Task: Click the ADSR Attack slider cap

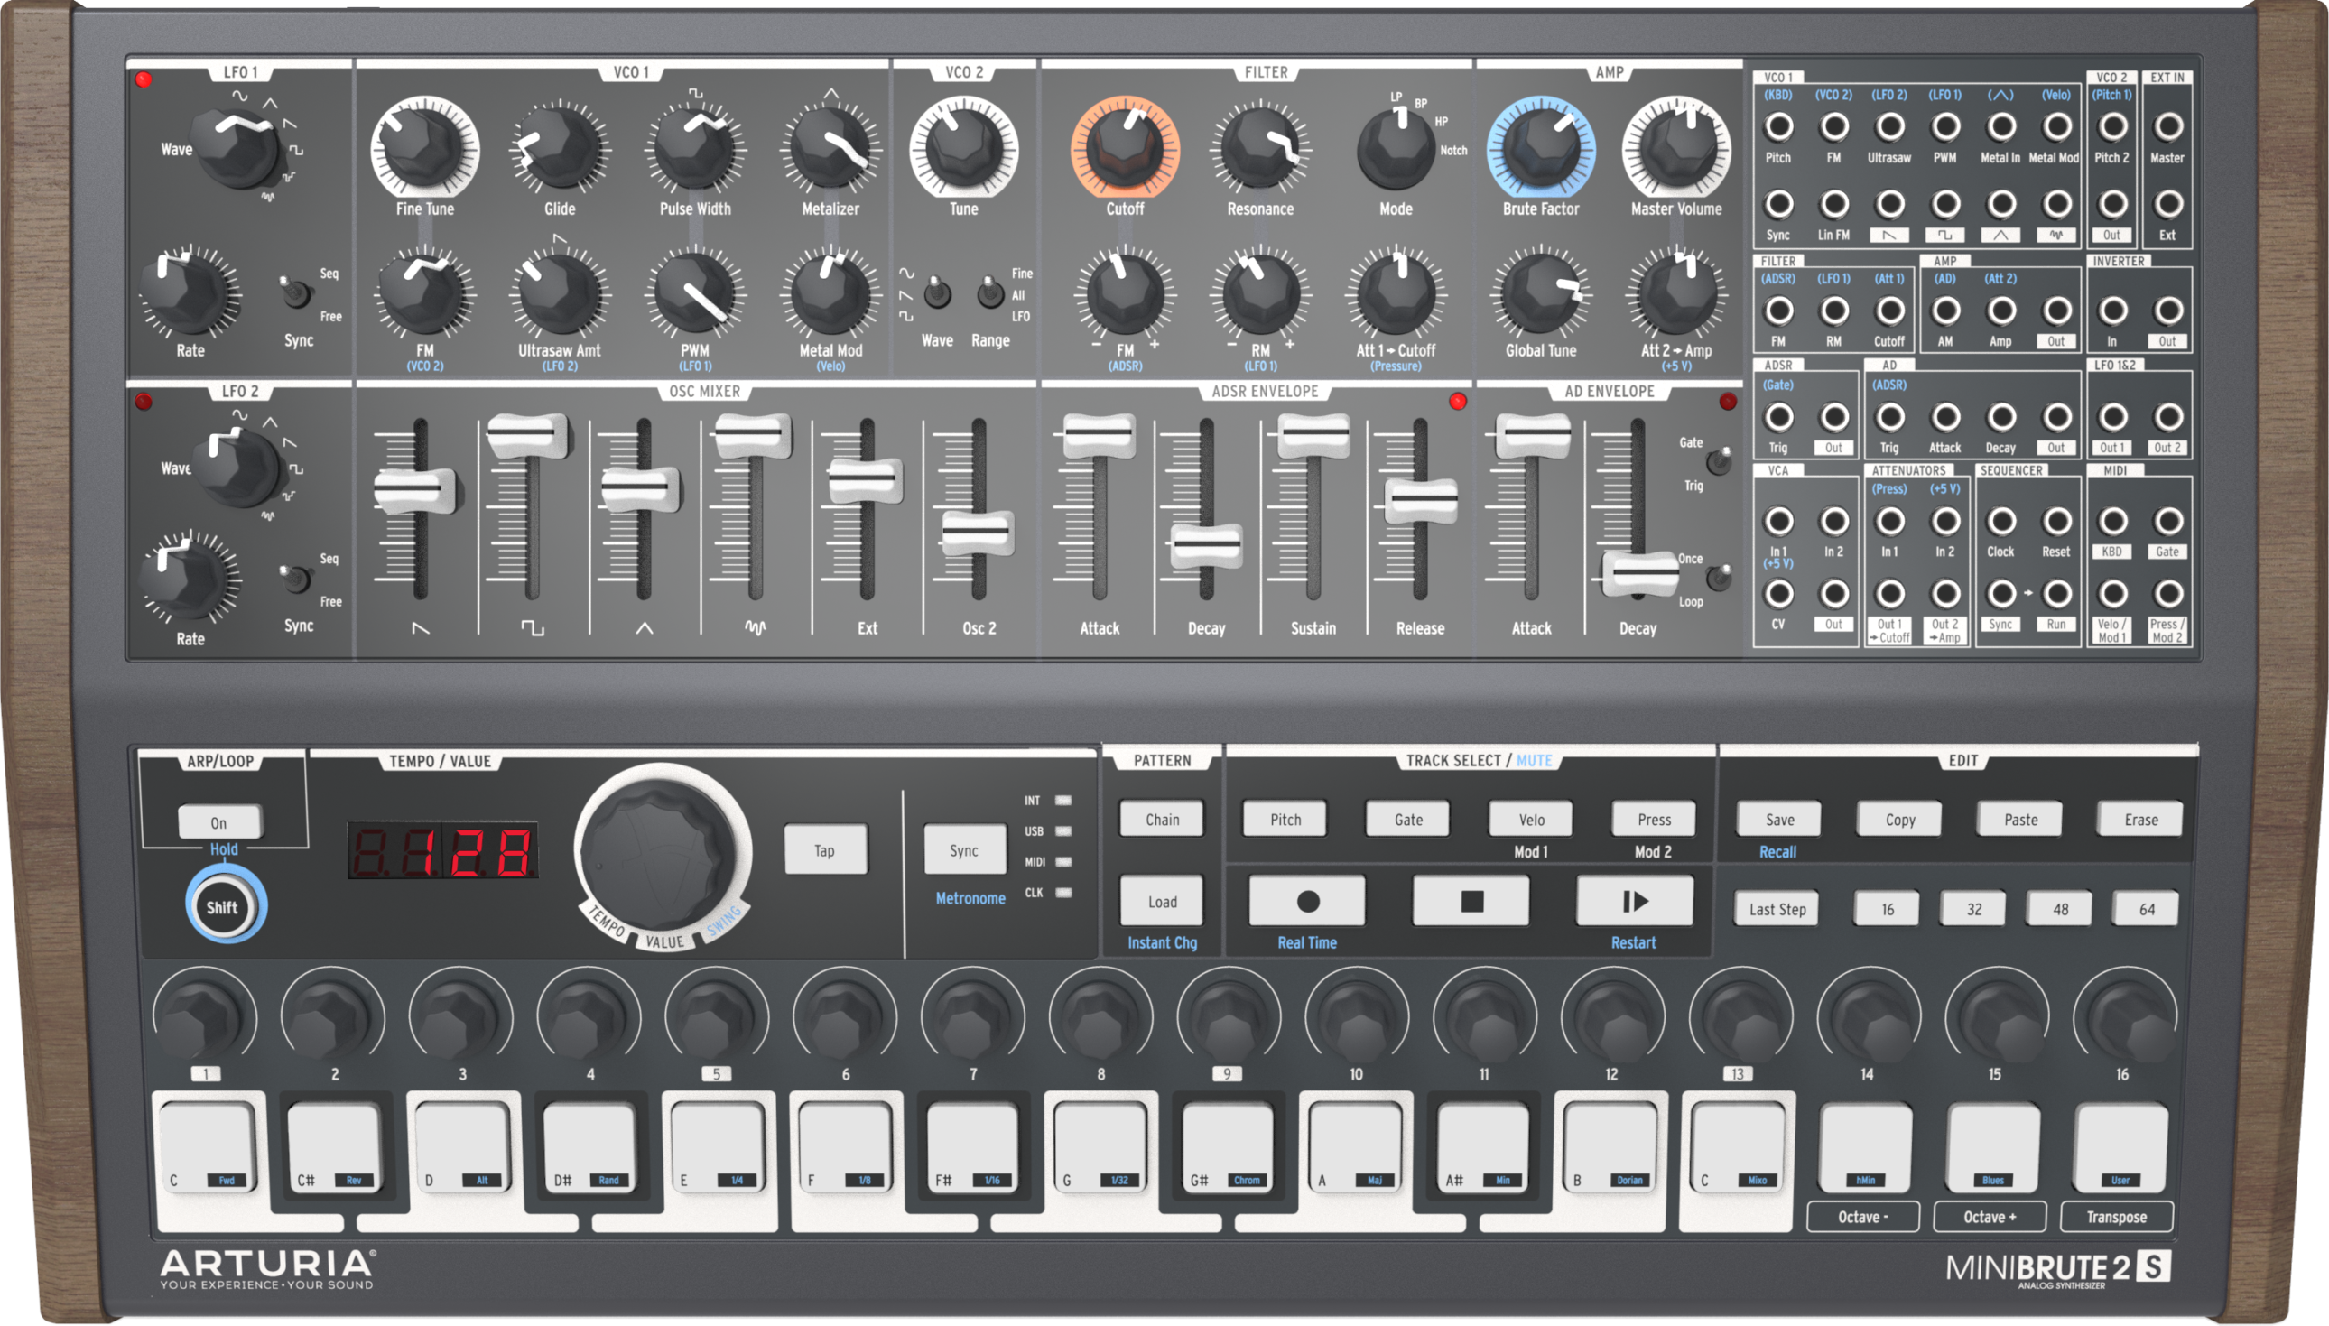Action: (1098, 434)
